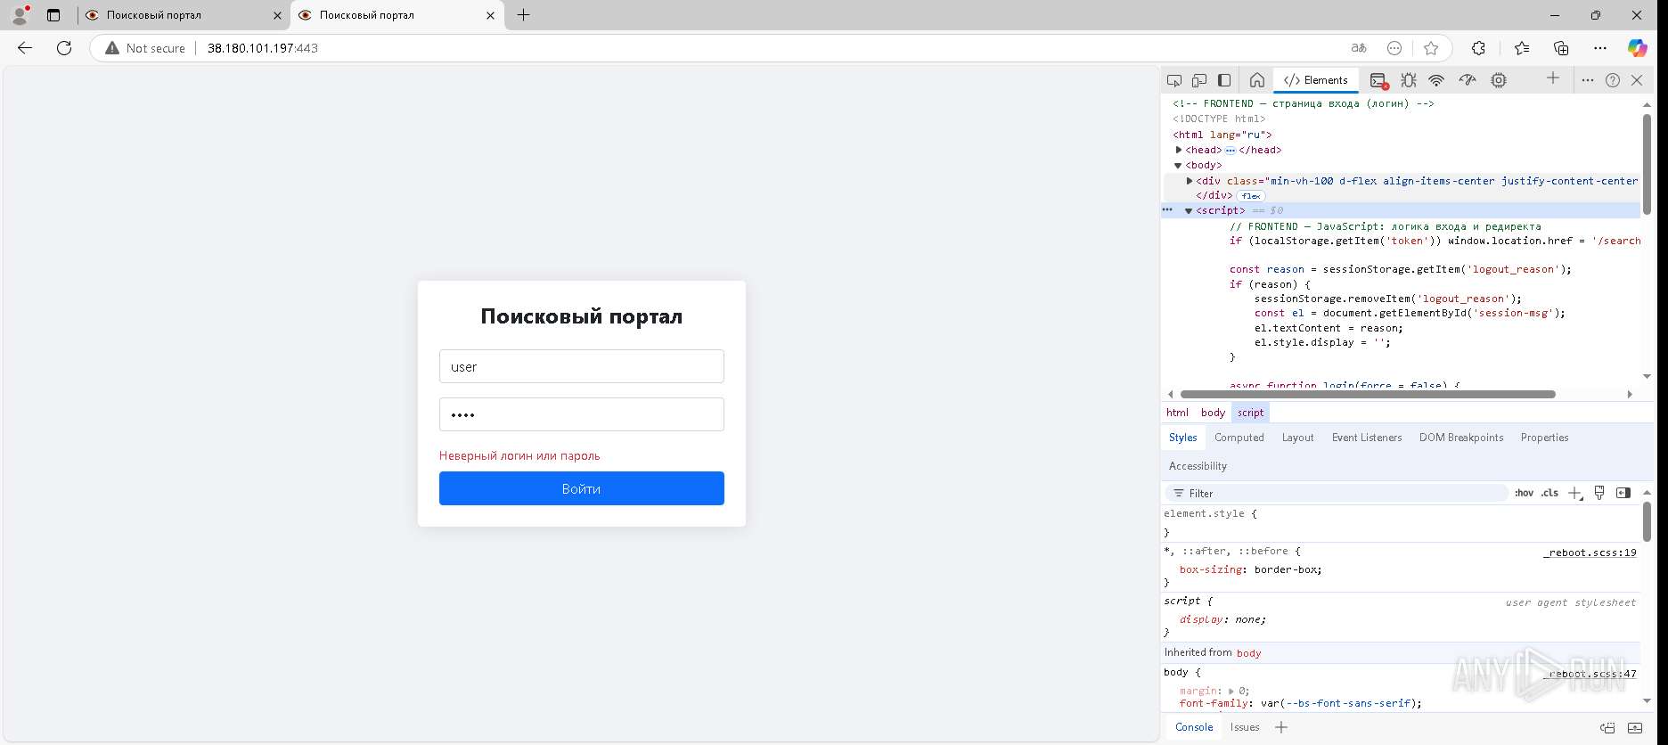Collapse the body element node
Viewport: 1668px width, 745px height.
(1178, 165)
